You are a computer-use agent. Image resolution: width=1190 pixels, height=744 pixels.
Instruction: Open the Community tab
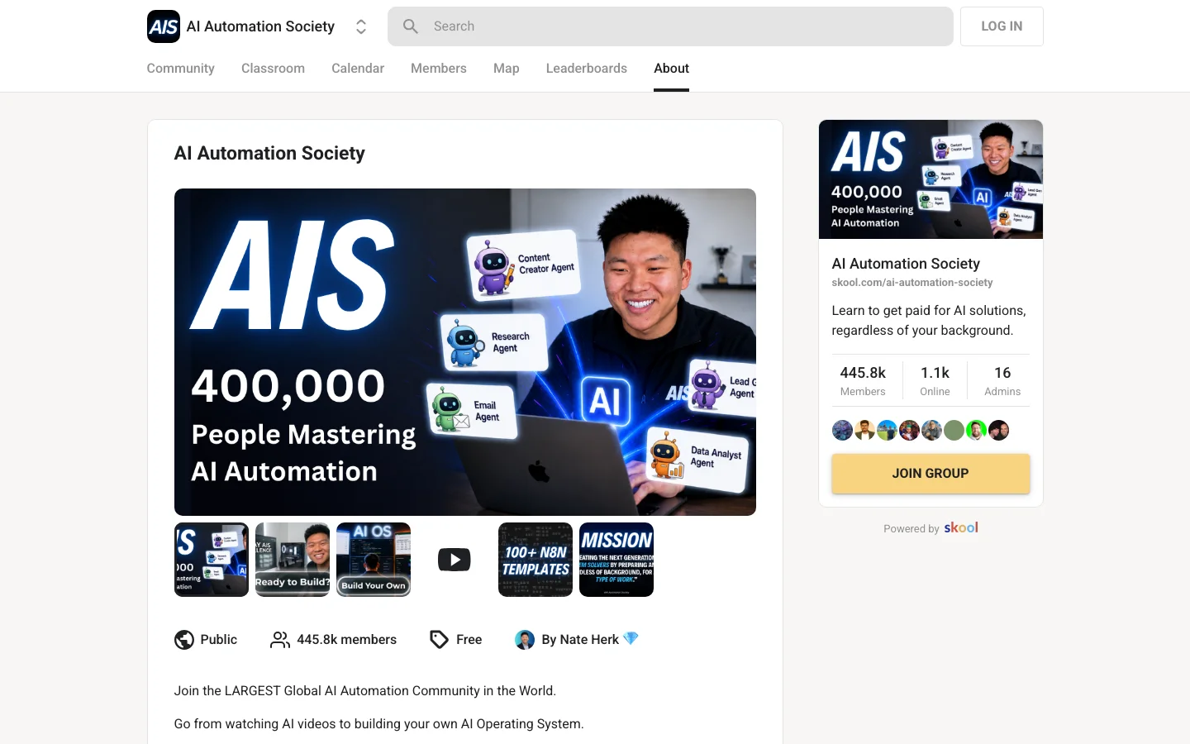click(181, 69)
